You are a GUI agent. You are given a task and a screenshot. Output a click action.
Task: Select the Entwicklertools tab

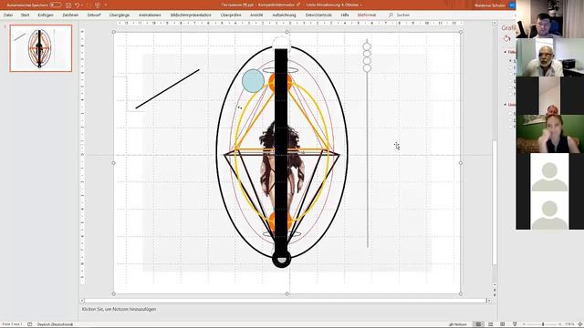[x=318, y=15]
